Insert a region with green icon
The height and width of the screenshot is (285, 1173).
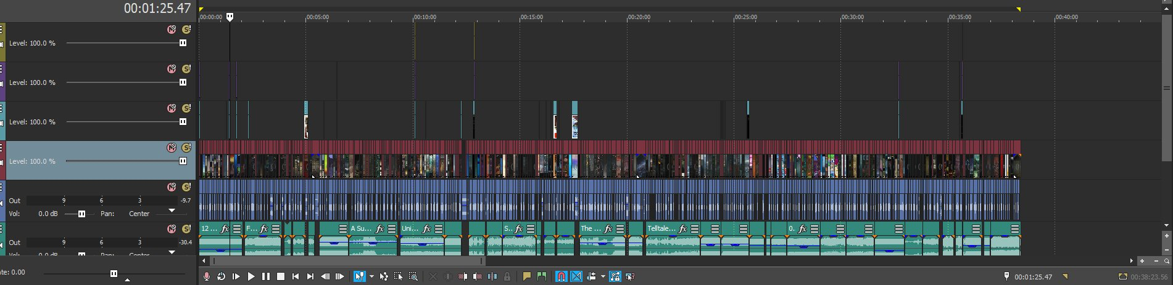[541, 277]
